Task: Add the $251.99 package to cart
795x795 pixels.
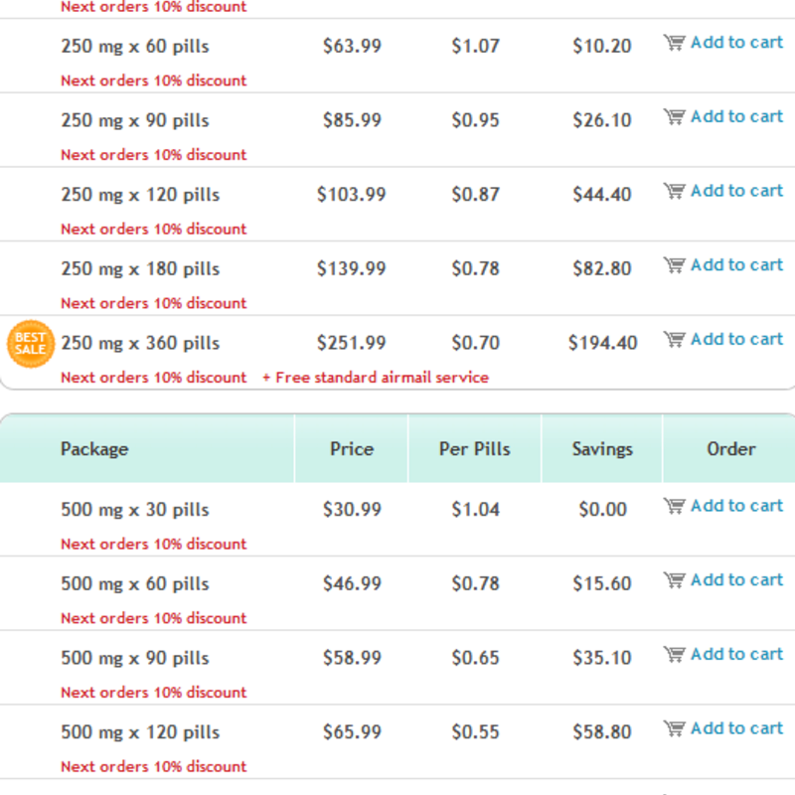Action: pos(736,339)
